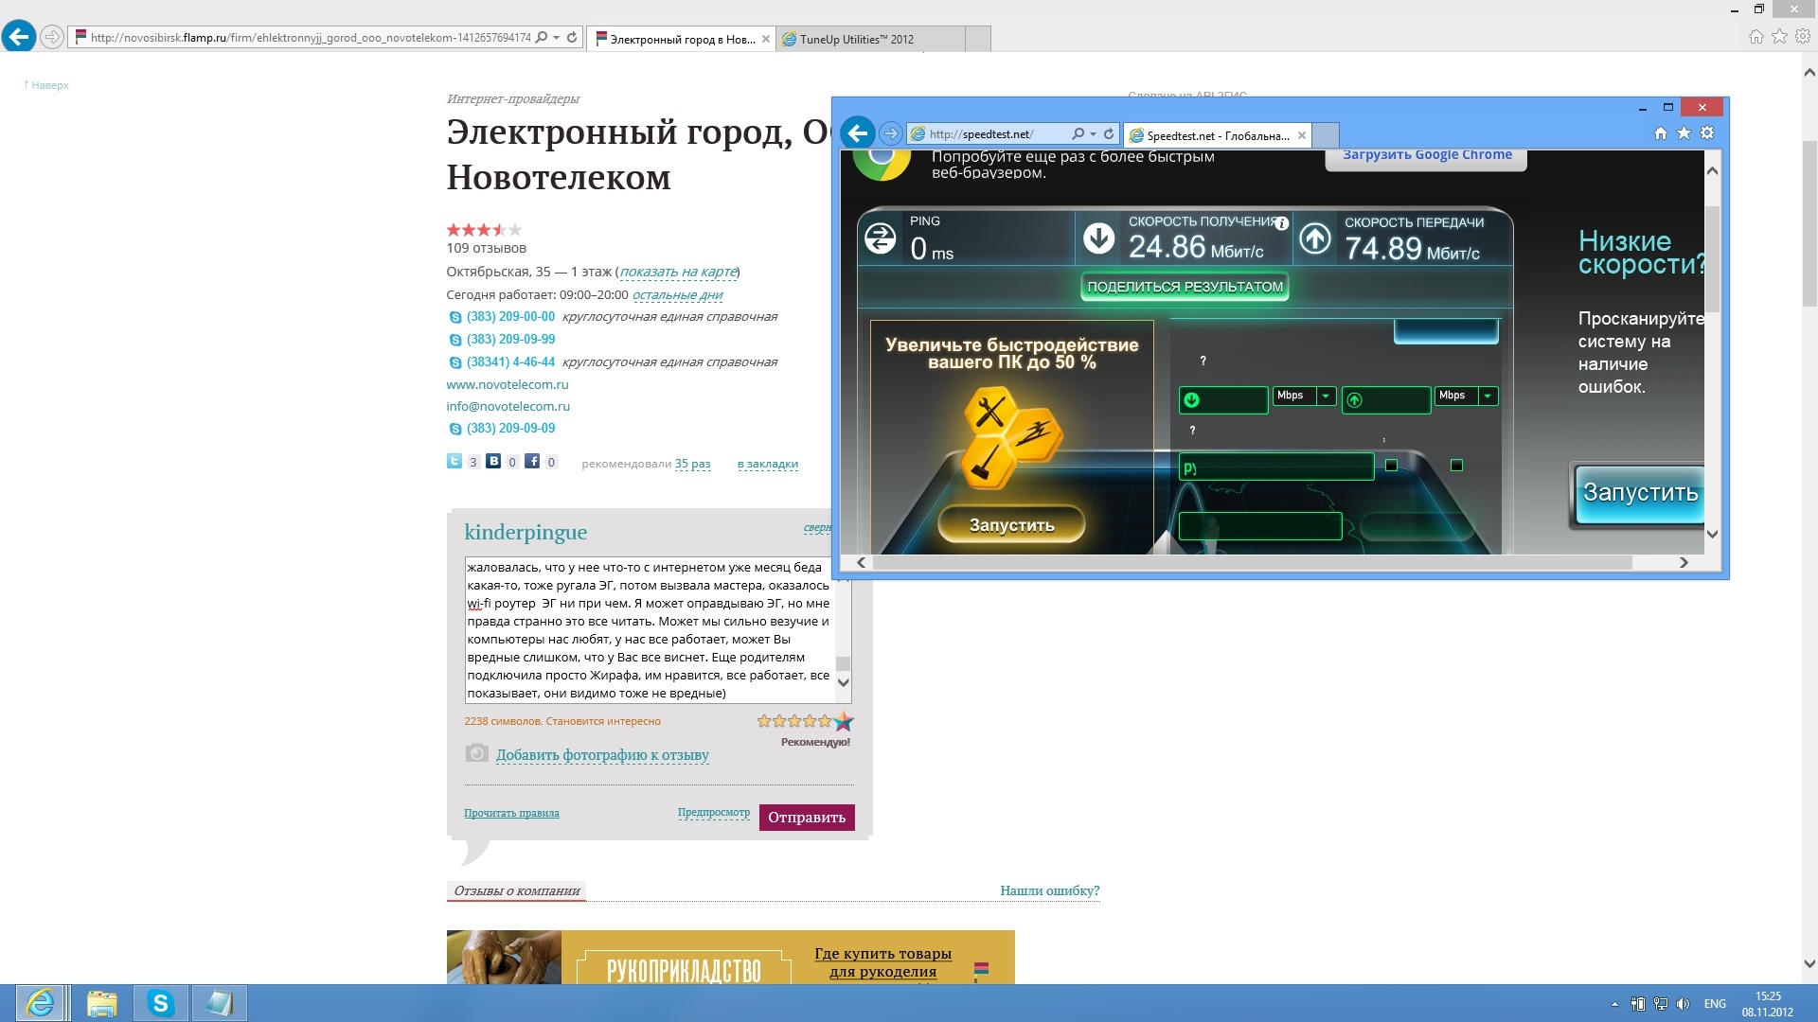Close the Электронный город tab
Image resolution: width=1818 pixels, height=1022 pixels.
pyautogui.click(x=766, y=39)
